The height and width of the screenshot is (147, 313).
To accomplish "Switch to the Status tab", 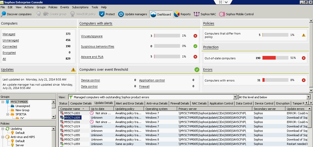I will [x=63, y=103].
